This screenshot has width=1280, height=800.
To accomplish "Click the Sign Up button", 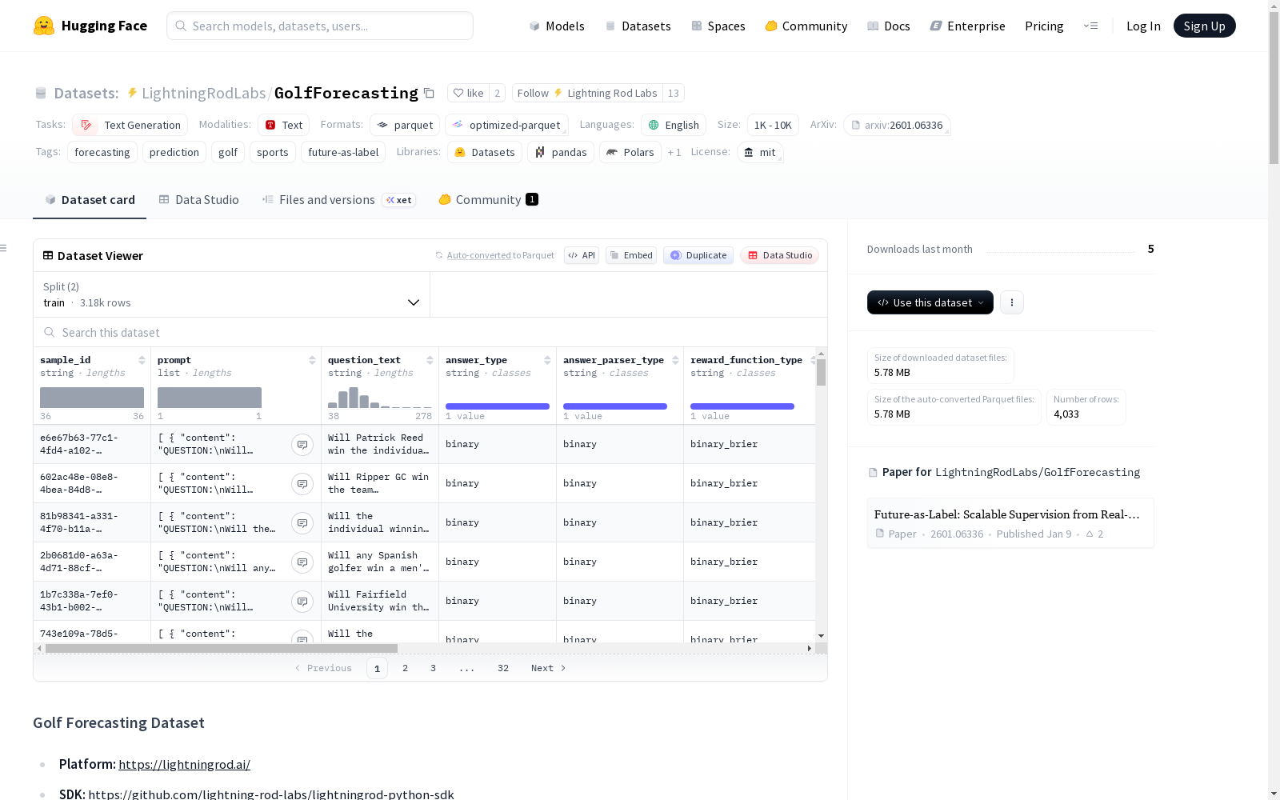I will click(x=1205, y=26).
